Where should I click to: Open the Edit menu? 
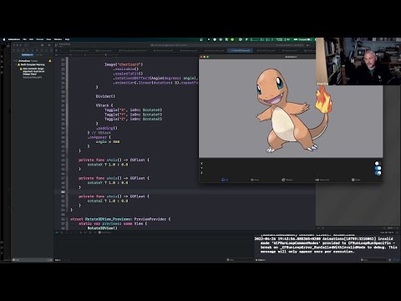pos(32,39)
